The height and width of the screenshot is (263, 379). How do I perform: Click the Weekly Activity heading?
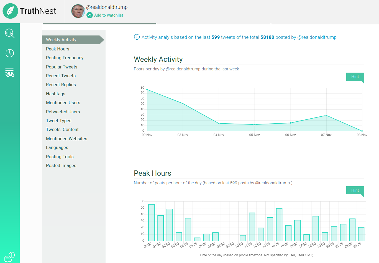pos(158,59)
